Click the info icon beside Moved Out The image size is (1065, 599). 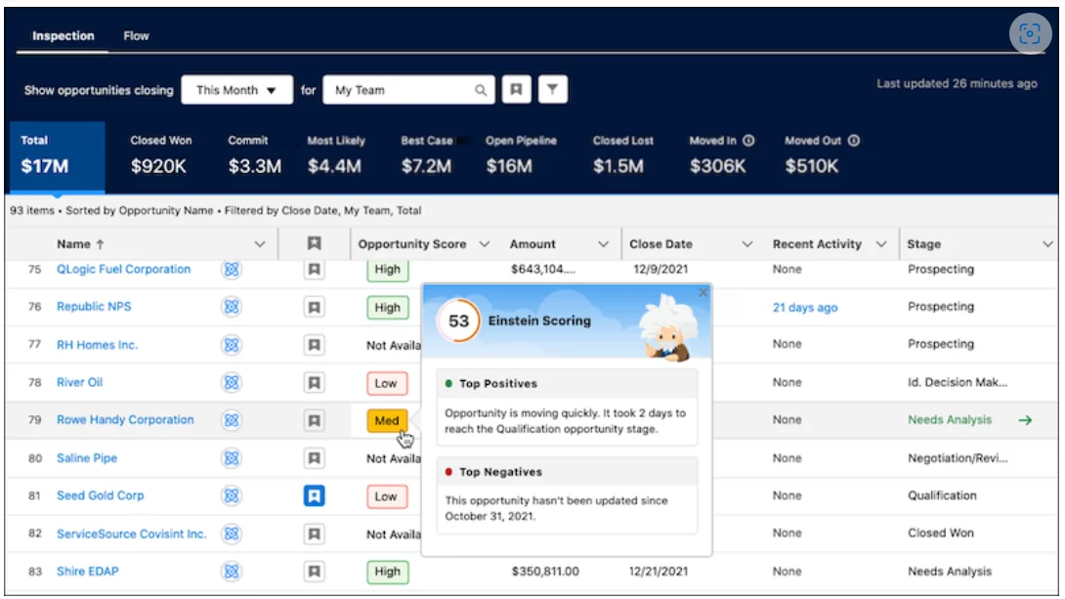[854, 141]
